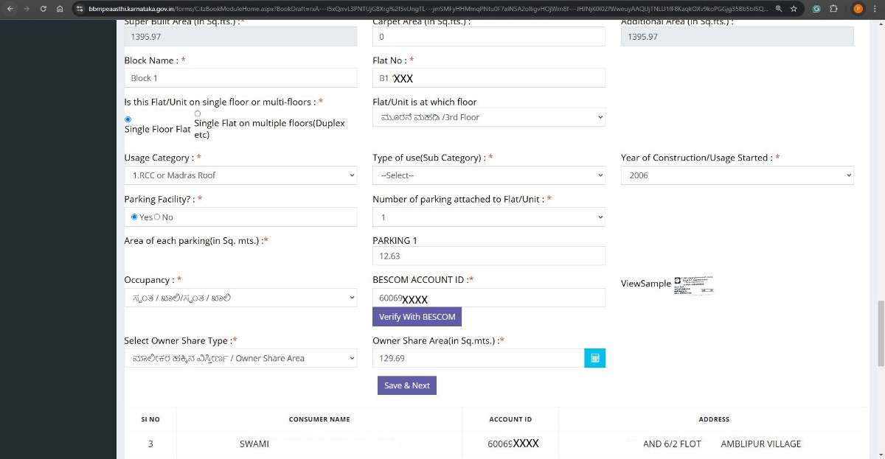Open the Year of Construction dropdown
This screenshot has width=885, height=459.
(x=737, y=175)
